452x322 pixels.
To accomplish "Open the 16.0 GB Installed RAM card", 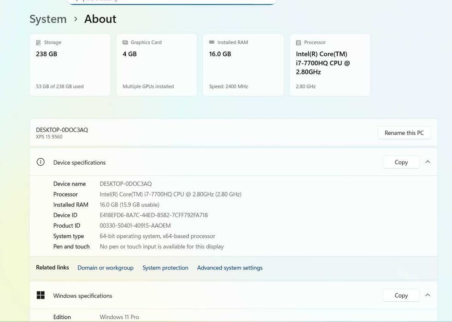I will 243,65.
